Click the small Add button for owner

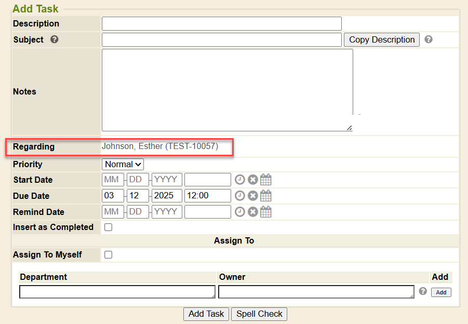(441, 292)
